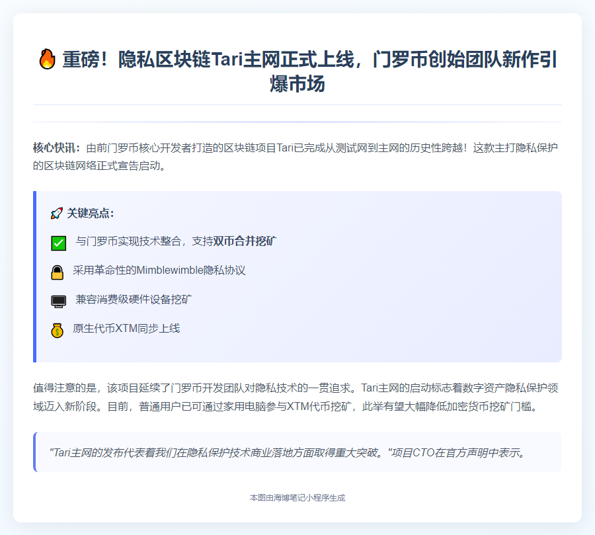Click the yellow padlock icon
595x535 pixels.
click(x=58, y=272)
